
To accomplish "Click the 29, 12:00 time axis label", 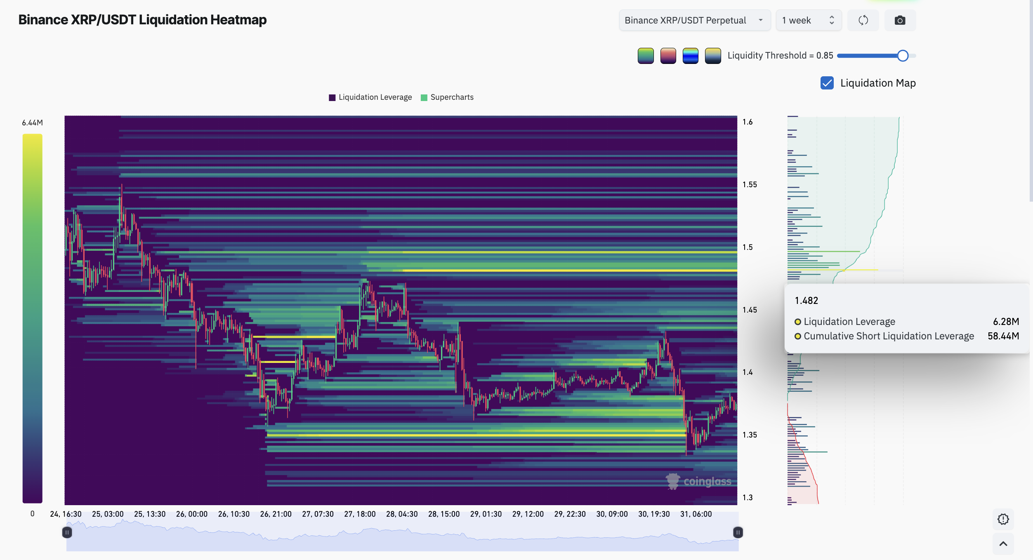I will click(528, 514).
